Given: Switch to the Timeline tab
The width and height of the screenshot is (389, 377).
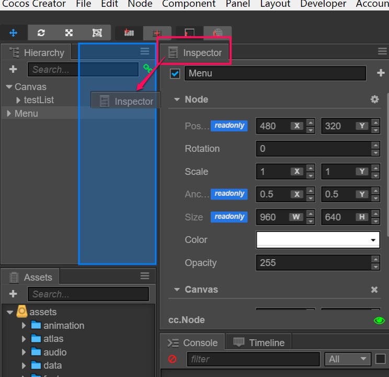Looking at the screenshot, I should point(259,343).
